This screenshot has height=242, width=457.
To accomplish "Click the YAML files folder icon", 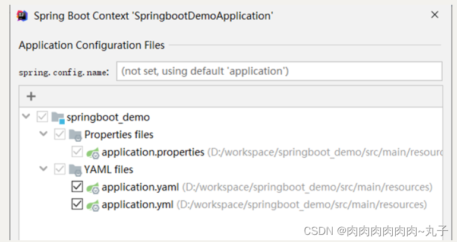I will coord(75,170).
